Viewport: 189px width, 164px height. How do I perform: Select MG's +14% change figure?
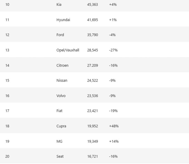(x=114, y=141)
